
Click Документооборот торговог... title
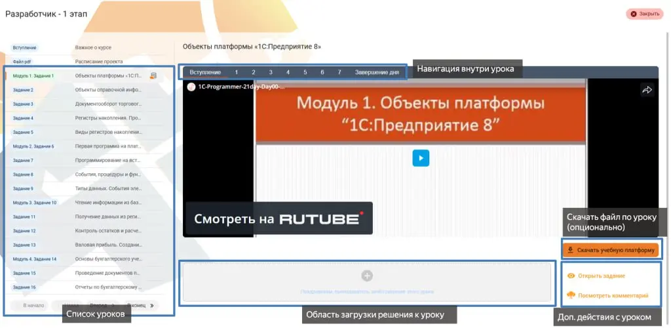coord(108,104)
